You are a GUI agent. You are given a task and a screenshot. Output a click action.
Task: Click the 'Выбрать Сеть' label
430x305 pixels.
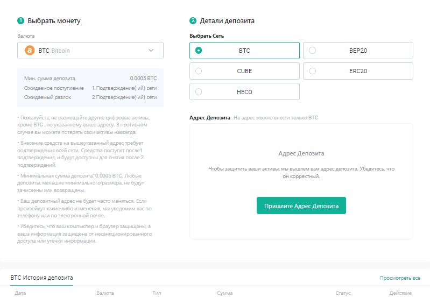207,36
